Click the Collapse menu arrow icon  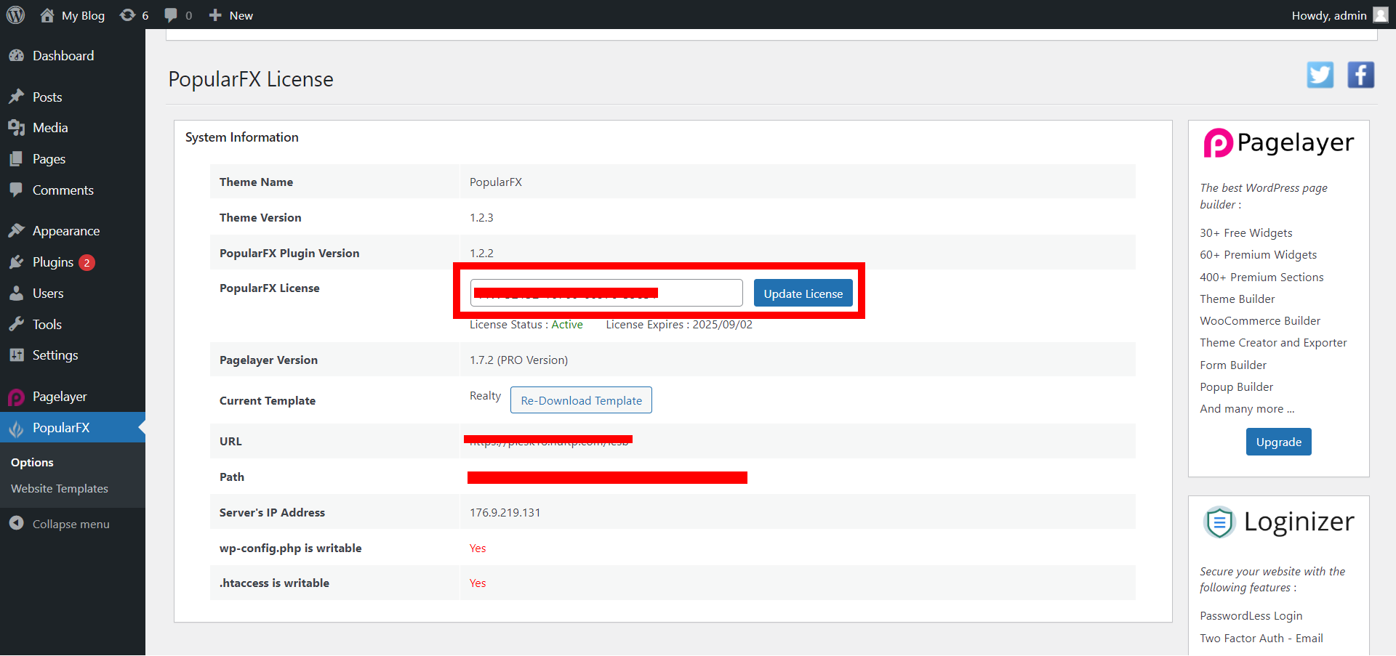pos(16,523)
